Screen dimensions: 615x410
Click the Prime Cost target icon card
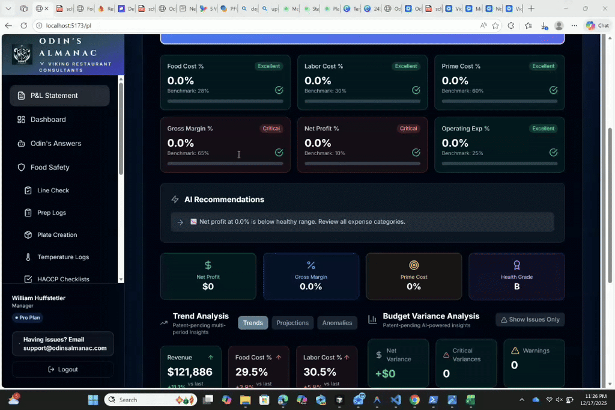pos(414,277)
